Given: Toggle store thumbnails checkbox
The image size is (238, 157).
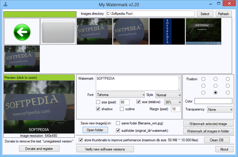Looking at the screenshot, I should coord(81,140).
